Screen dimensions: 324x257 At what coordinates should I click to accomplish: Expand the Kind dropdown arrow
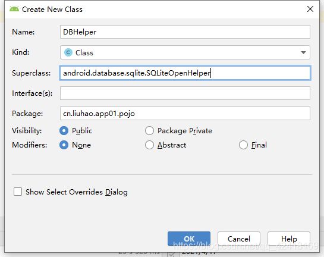[303, 52]
